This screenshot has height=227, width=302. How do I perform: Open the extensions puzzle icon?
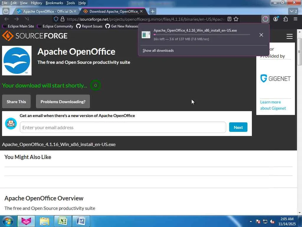pyautogui.click(x=285, y=19)
